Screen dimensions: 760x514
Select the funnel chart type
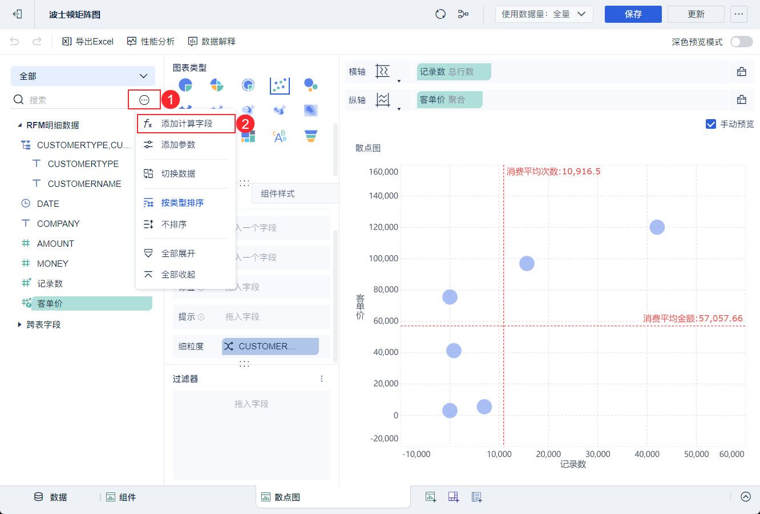311,136
